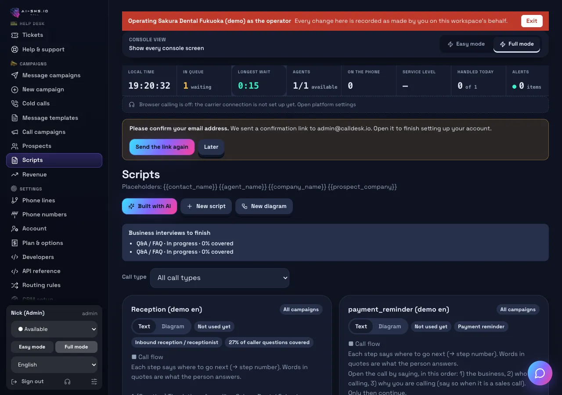Select Text view on payment_reminder script
The image size is (562, 395).
pyautogui.click(x=361, y=327)
